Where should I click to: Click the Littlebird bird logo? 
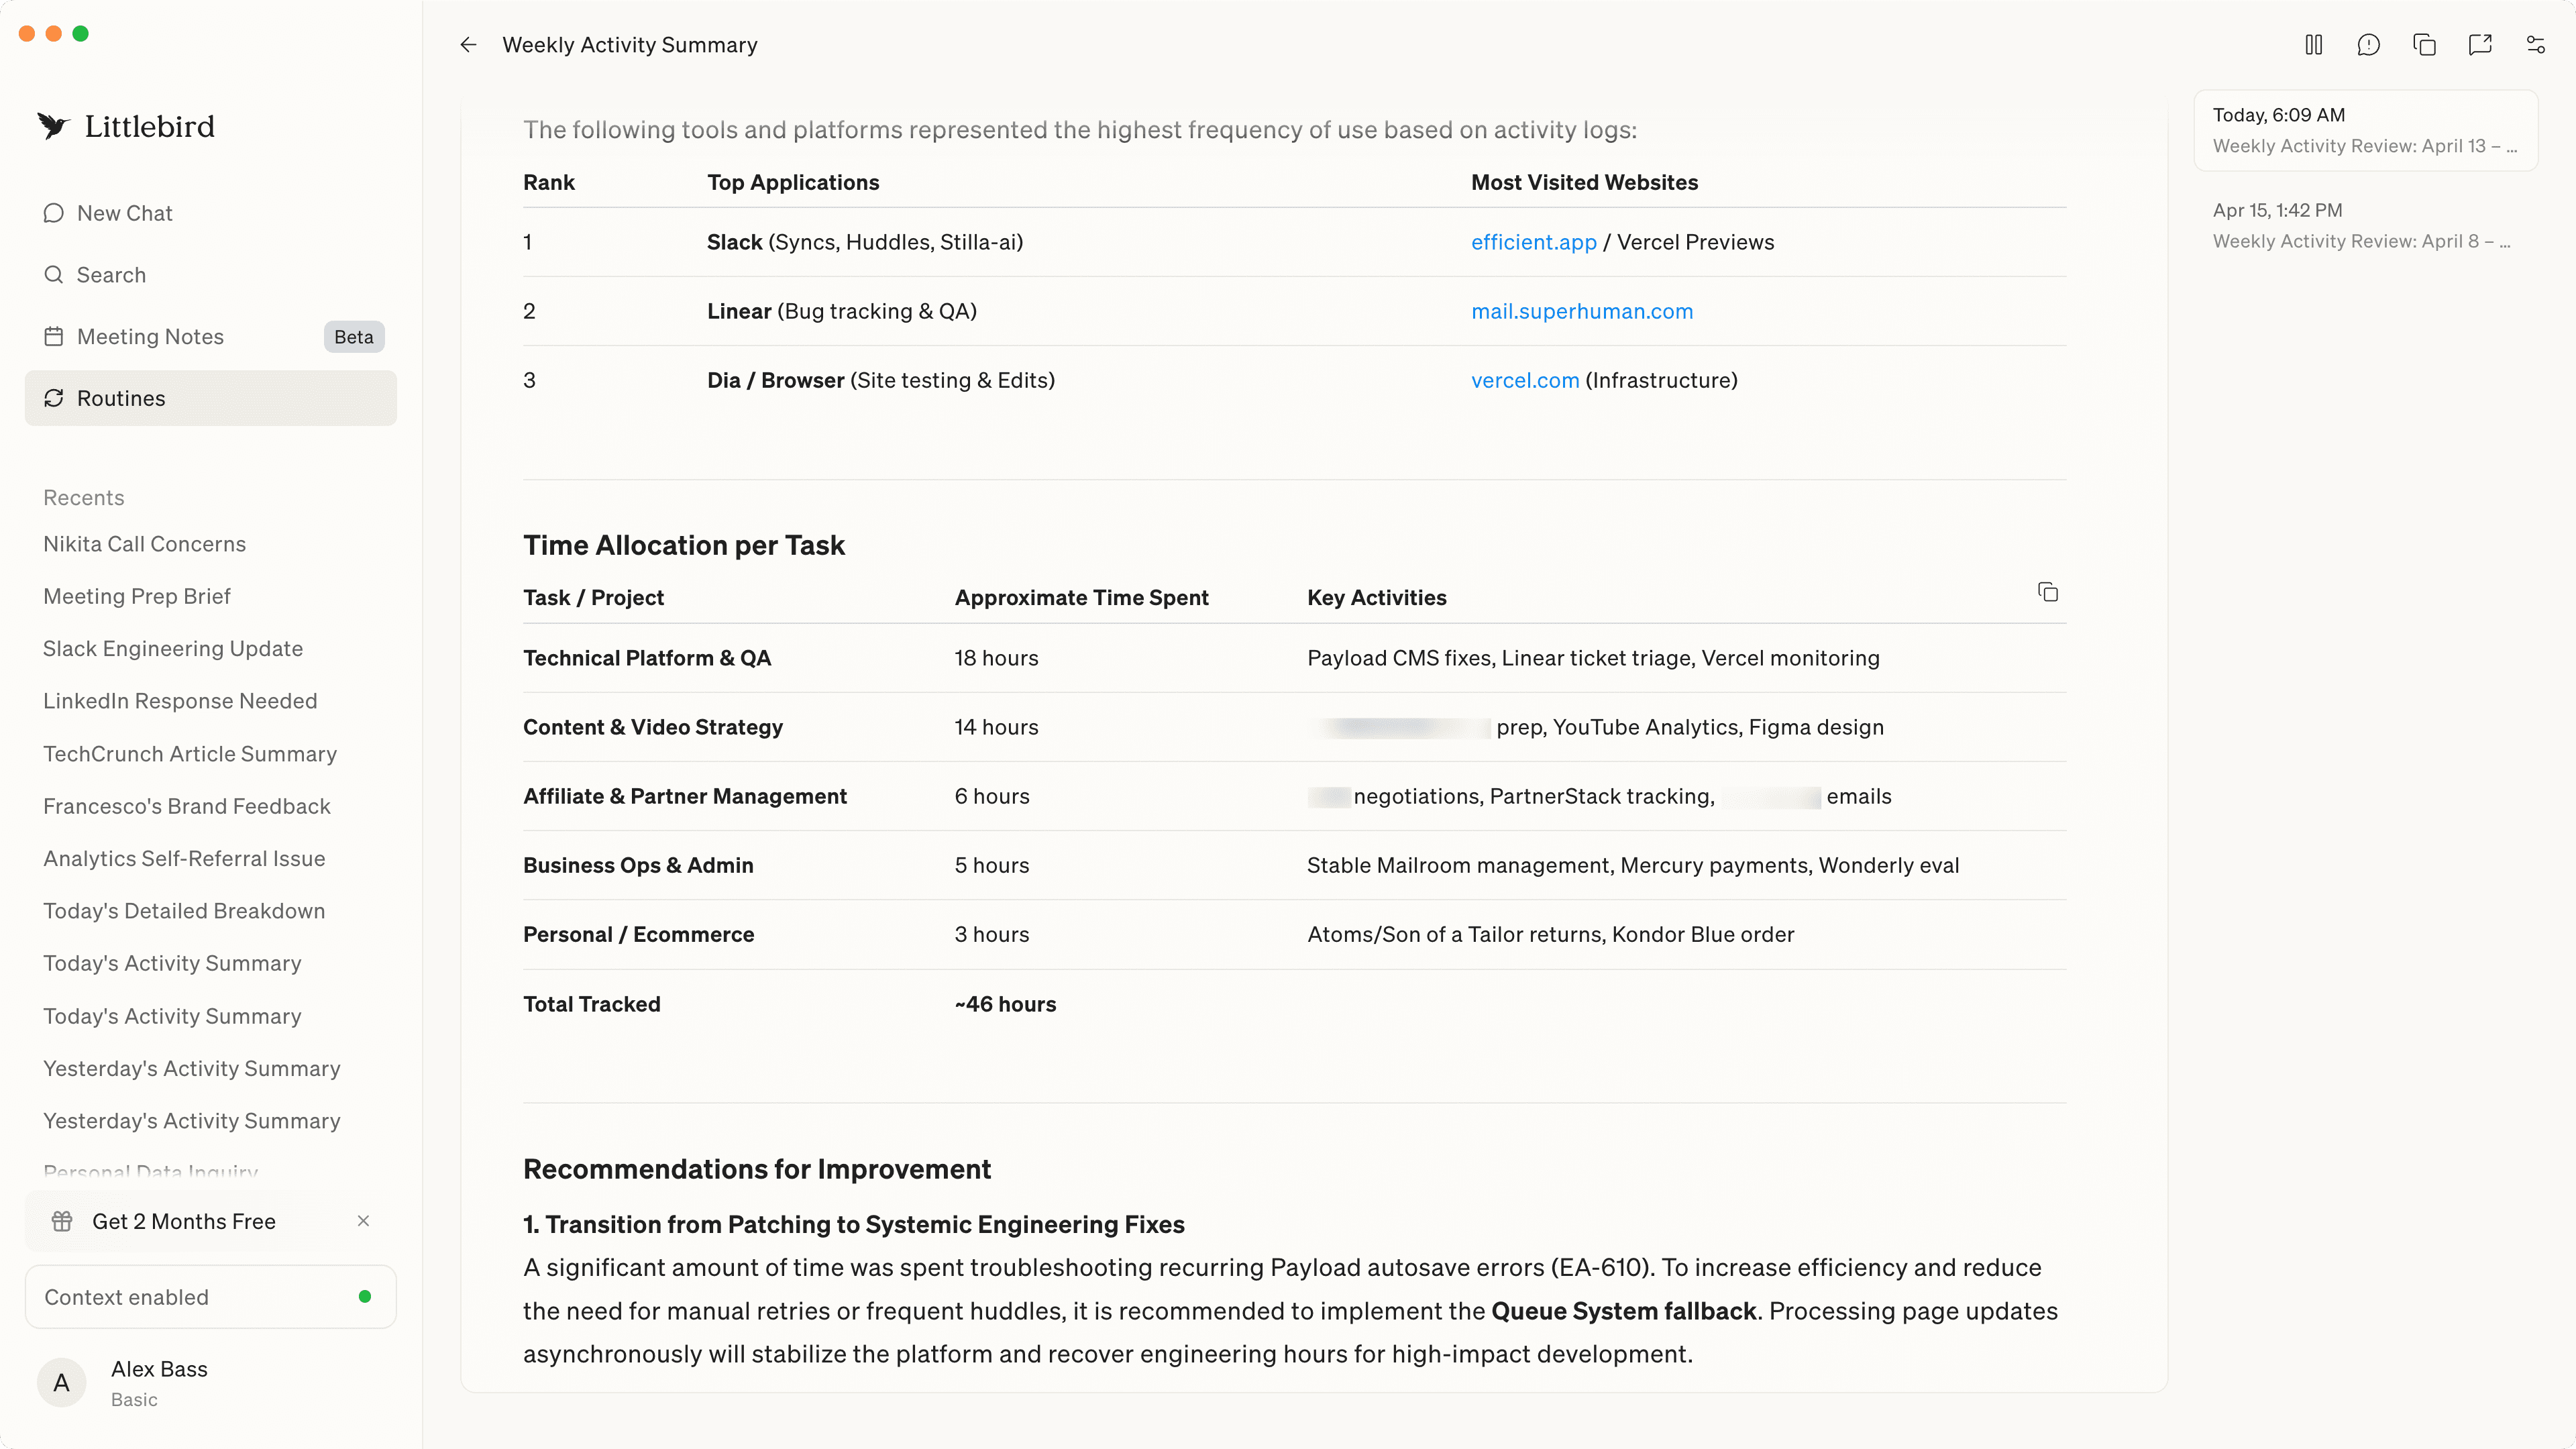point(53,125)
